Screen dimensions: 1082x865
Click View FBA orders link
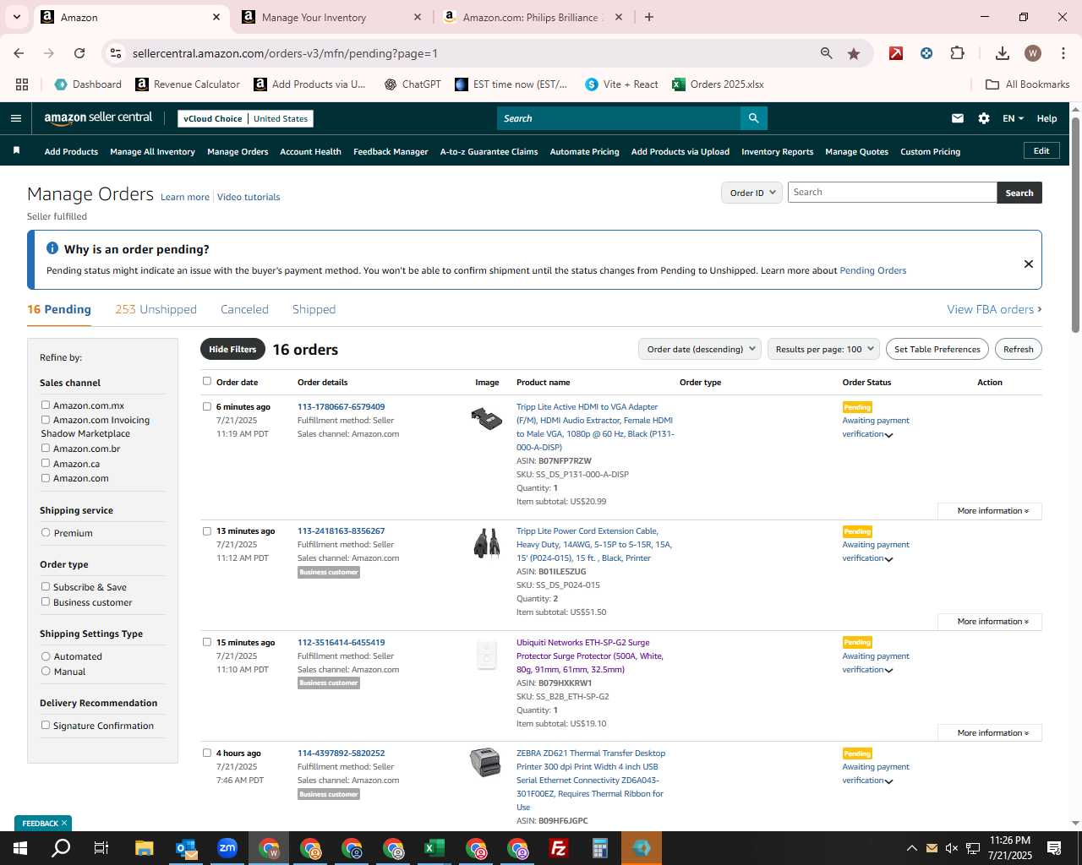tap(994, 309)
